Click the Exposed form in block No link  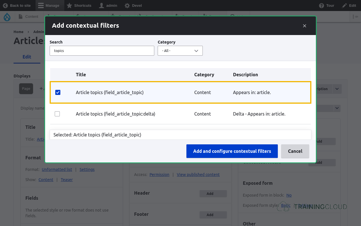pos(289,195)
